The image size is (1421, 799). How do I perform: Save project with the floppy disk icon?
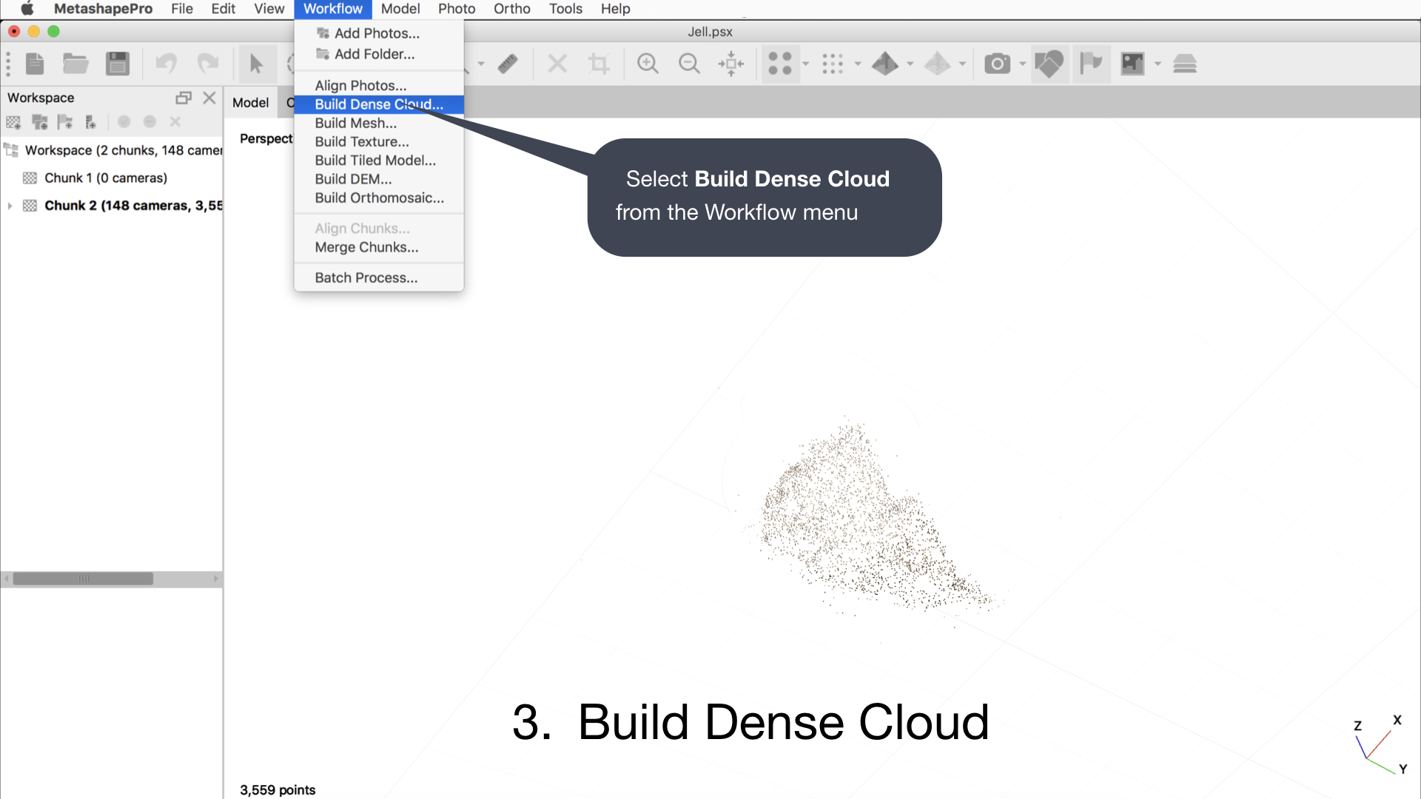pyautogui.click(x=117, y=64)
